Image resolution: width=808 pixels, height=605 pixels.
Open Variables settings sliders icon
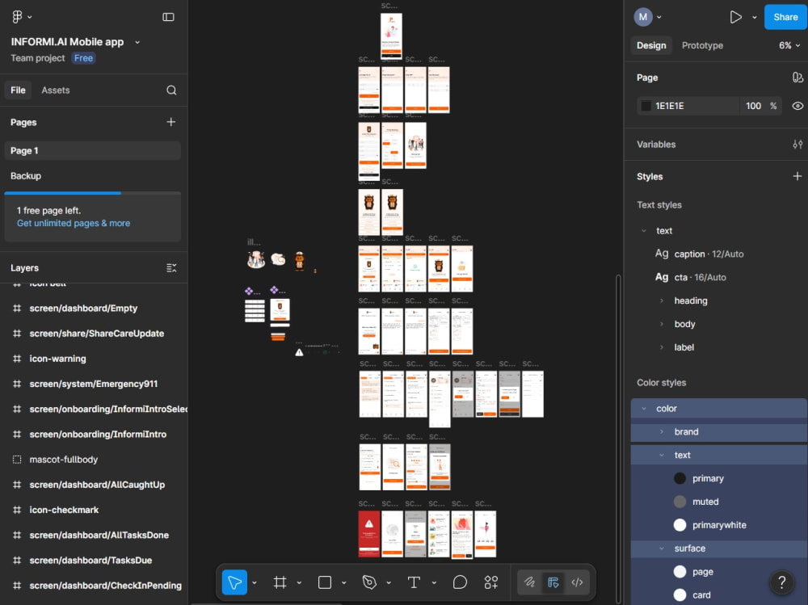[x=797, y=145]
